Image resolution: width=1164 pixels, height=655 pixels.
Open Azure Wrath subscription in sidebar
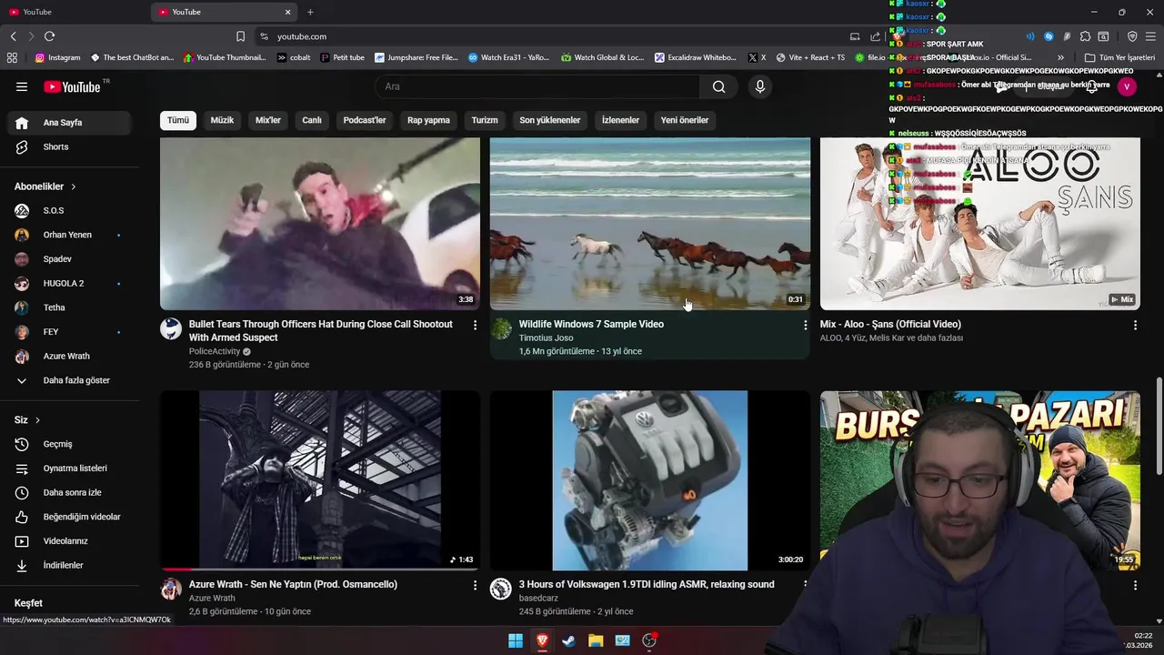coord(70,357)
